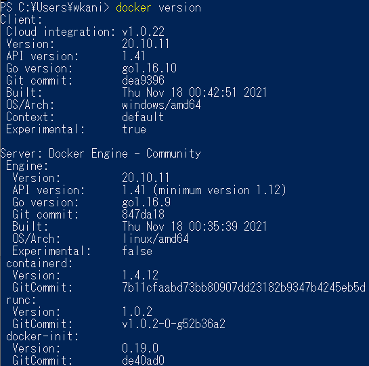
Task: Click the long containerd GitCommit hash
Action: point(244,288)
